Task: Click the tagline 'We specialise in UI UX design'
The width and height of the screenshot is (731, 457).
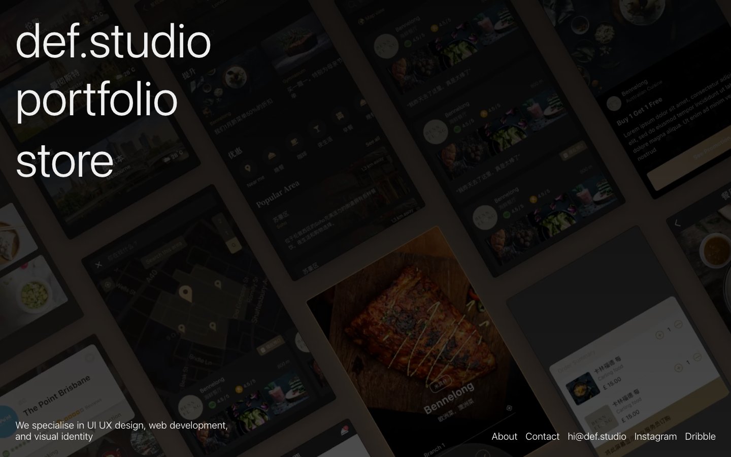Action: (121, 431)
